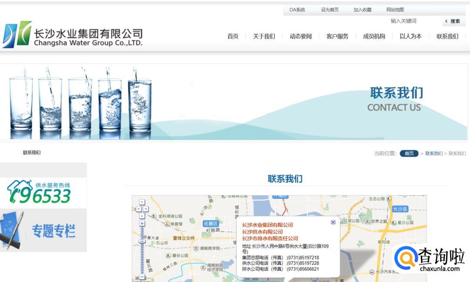Open the 专题专栏 banner
This screenshot has width=470, height=282.
pos(43,230)
